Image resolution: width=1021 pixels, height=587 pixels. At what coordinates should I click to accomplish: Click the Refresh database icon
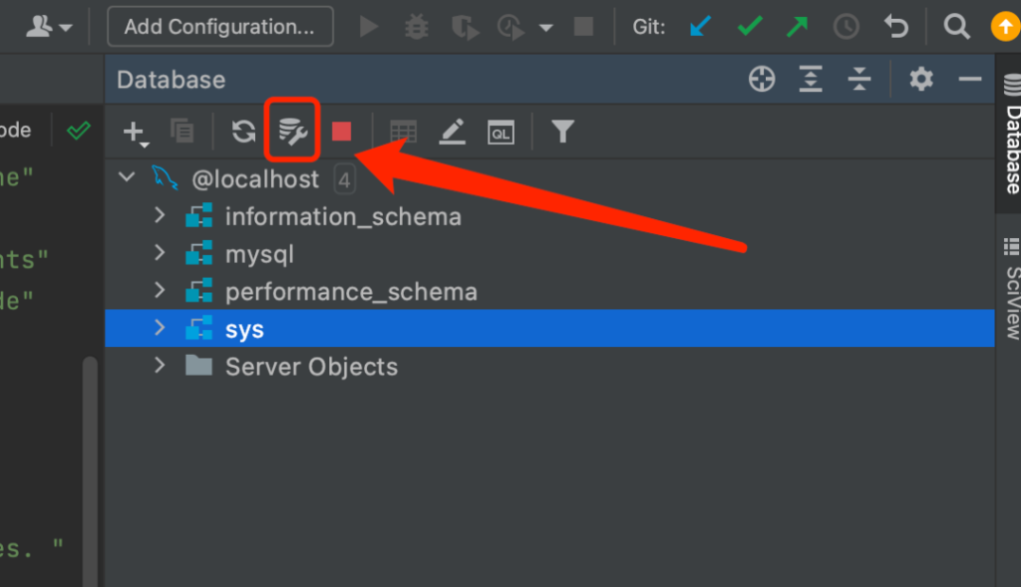(x=243, y=132)
